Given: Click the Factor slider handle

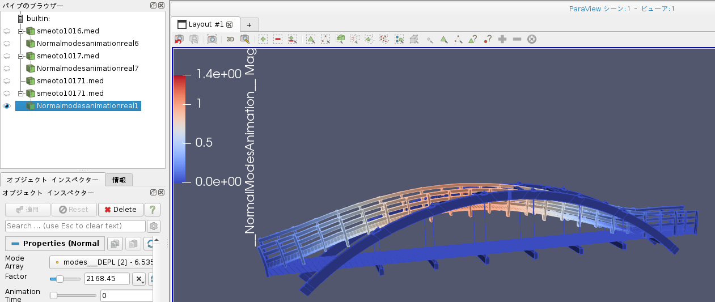Looking at the screenshot, I should (x=60, y=279).
